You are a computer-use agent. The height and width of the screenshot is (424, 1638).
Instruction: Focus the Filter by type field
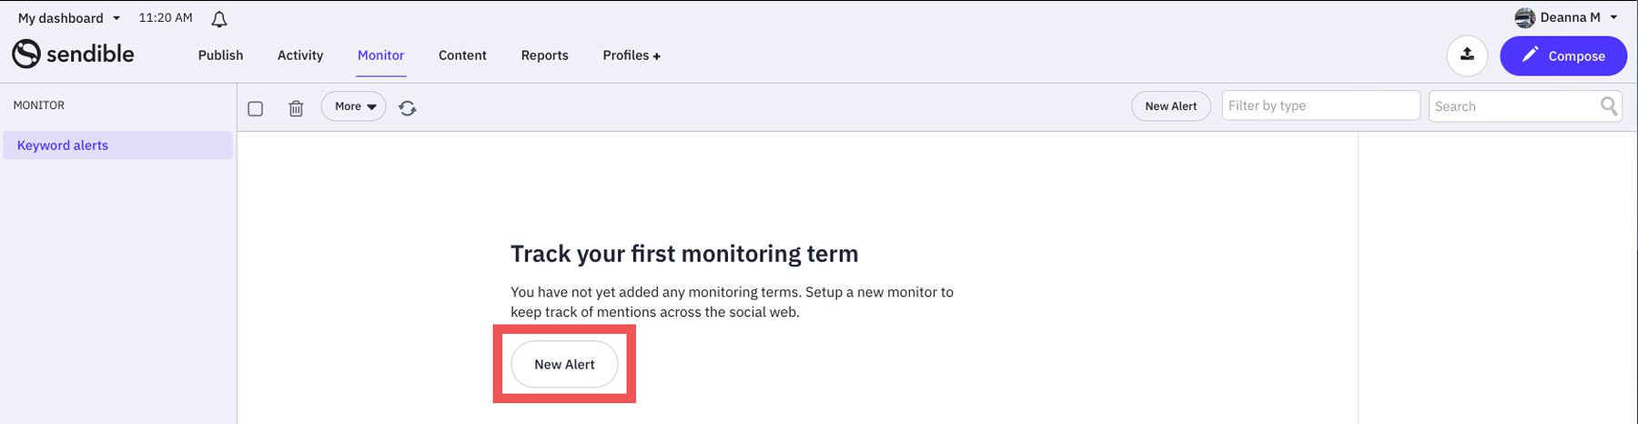[1319, 106]
